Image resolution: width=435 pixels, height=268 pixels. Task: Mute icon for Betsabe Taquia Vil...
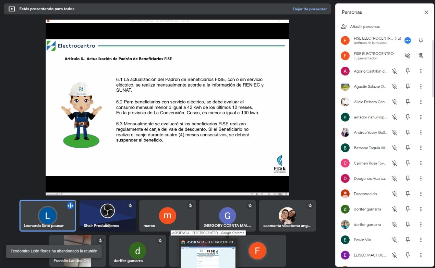(395, 148)
